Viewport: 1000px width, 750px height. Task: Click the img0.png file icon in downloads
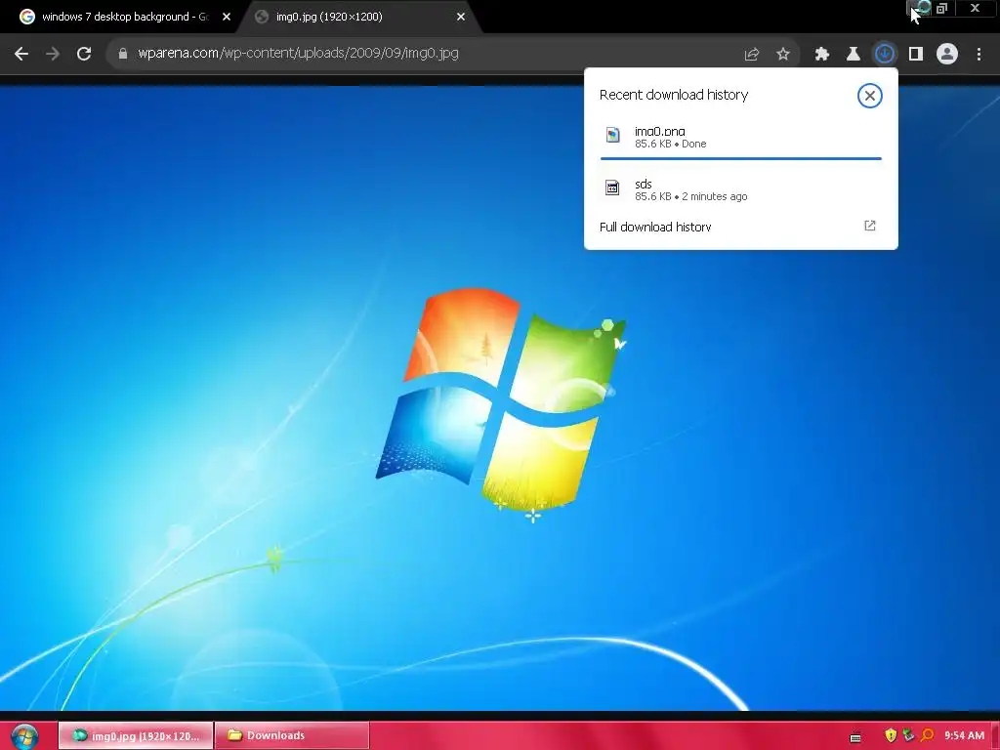point(613,135)
